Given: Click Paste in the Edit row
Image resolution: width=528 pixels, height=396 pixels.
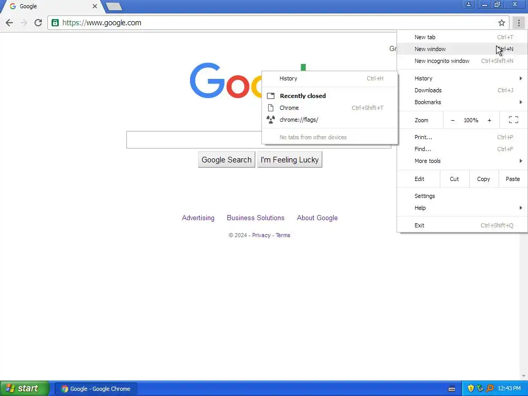Looking at the screenshot, I should pos(513,179).
